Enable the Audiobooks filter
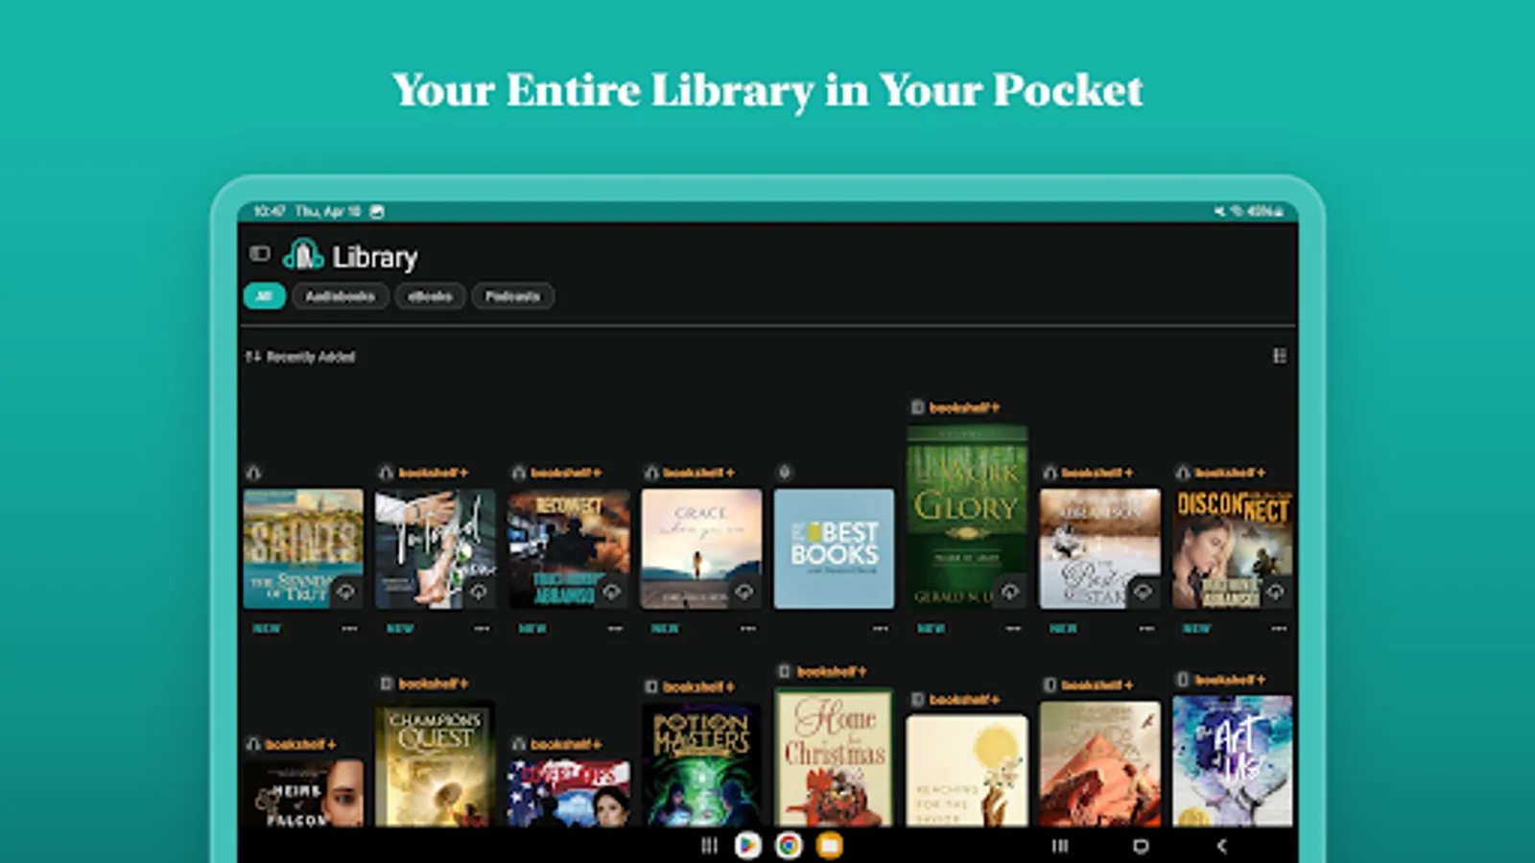This screenshot has width=1535, height=863. [341, 296]
